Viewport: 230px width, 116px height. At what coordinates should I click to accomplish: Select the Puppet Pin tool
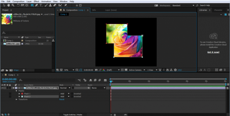(65, 5)
